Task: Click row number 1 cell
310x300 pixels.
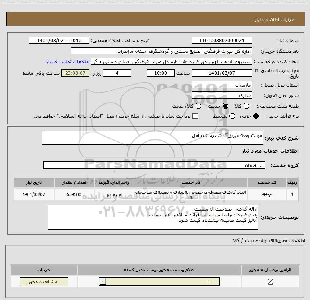Action: [x=292, y=194]
